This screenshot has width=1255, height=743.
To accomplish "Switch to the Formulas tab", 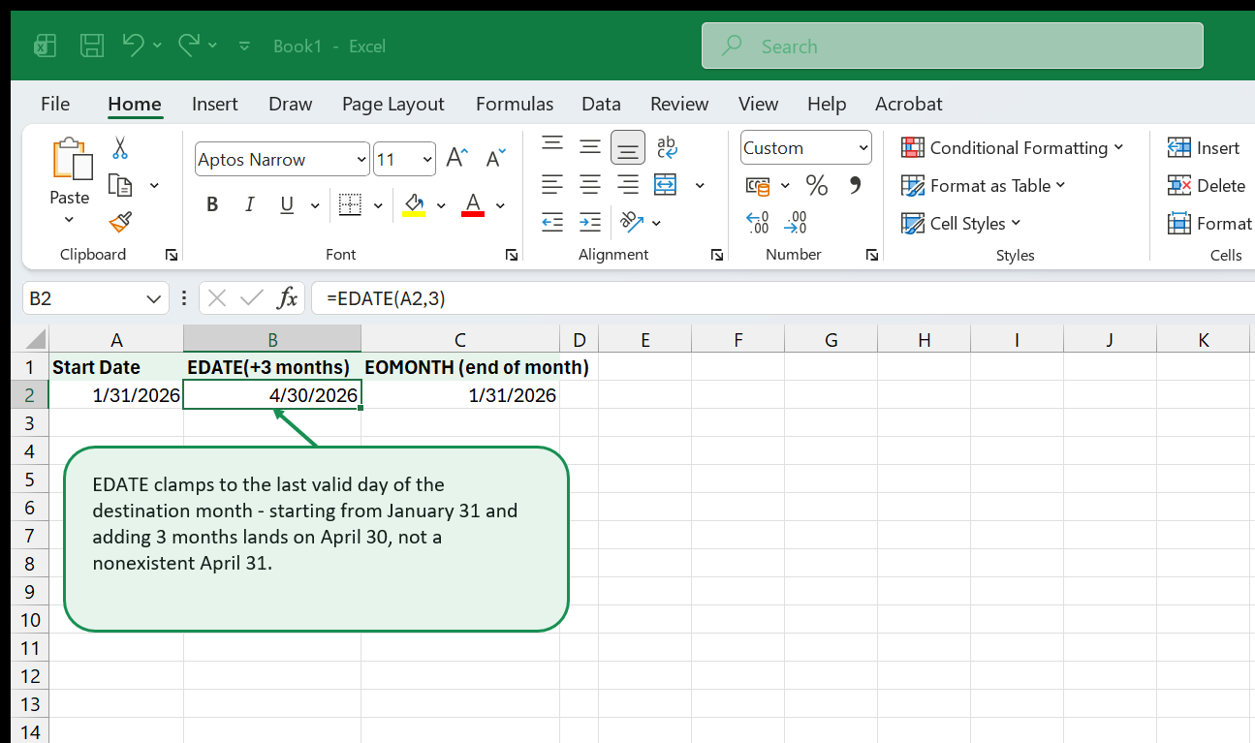I will coord(515,104).
